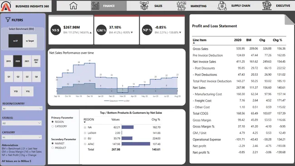Expand the APAC region row

click(85, 144)
